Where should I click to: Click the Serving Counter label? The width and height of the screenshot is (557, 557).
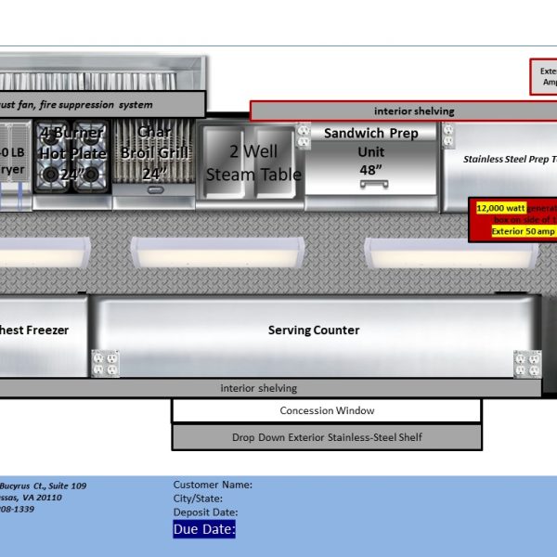pyautogui.click(x=314, y=330)
